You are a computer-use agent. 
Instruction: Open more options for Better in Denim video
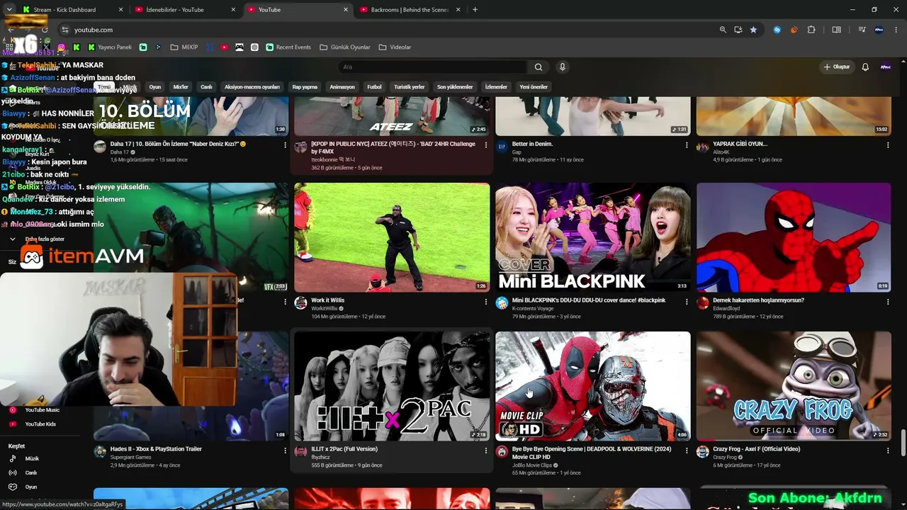click(687, 145)
